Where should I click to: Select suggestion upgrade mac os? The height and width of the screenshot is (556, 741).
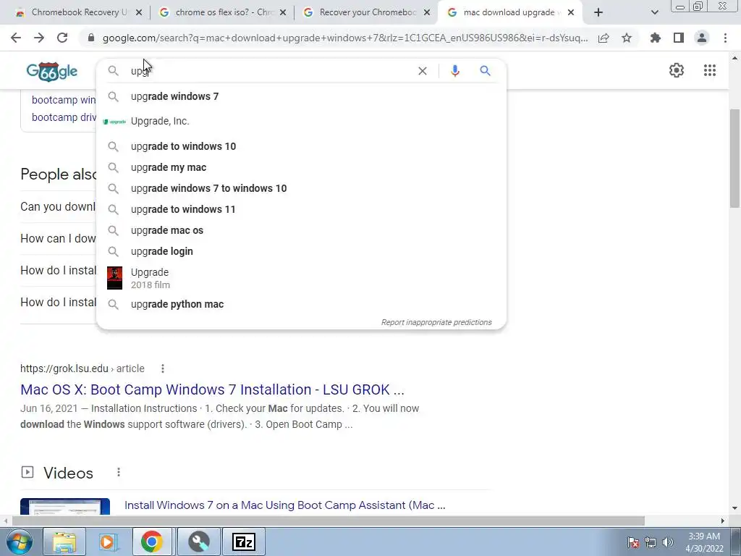click(x=301, y=230)
